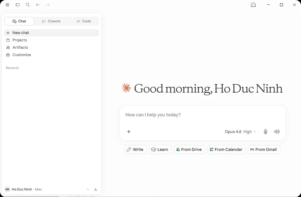
Task: Switch to the Code tab
Action: (83, 21)
